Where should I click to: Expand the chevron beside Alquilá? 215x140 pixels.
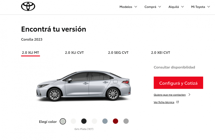(182, 7)
